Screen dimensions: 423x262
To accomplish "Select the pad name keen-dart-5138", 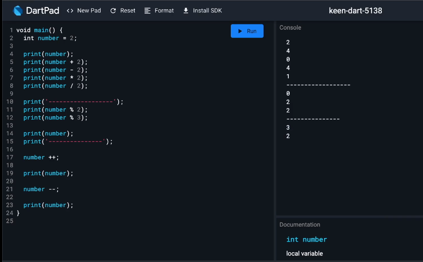I will (355, 11).
